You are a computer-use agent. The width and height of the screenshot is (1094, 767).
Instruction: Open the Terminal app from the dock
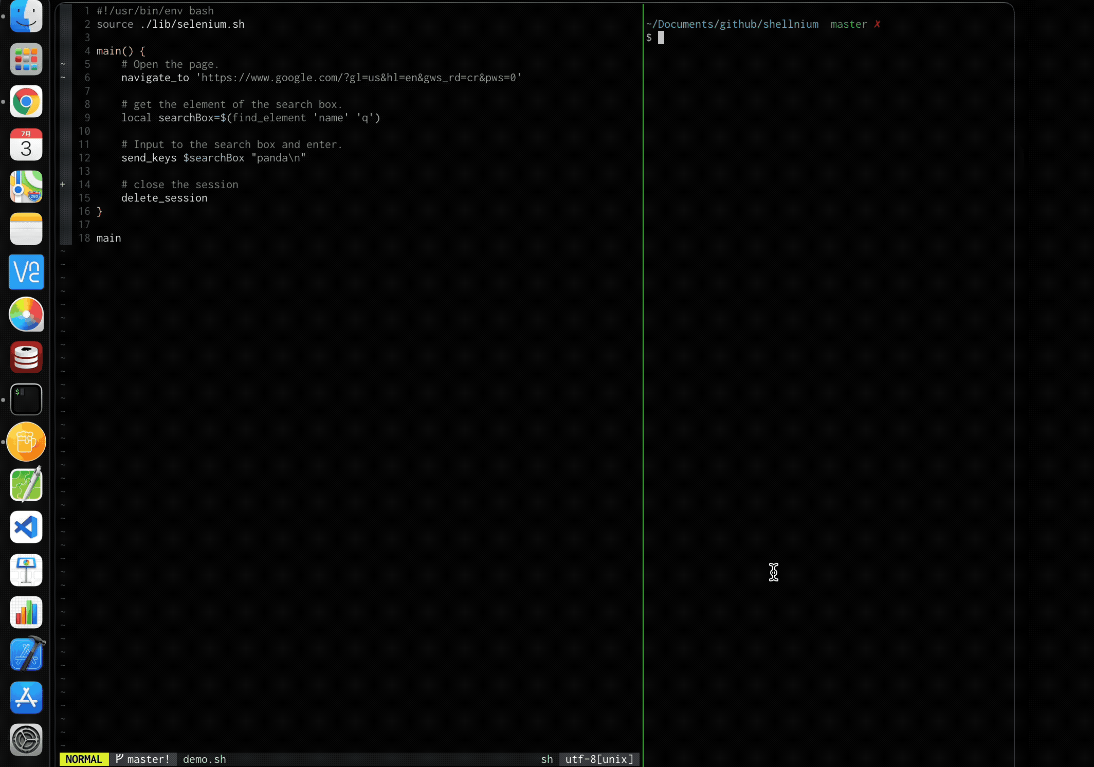26,399
